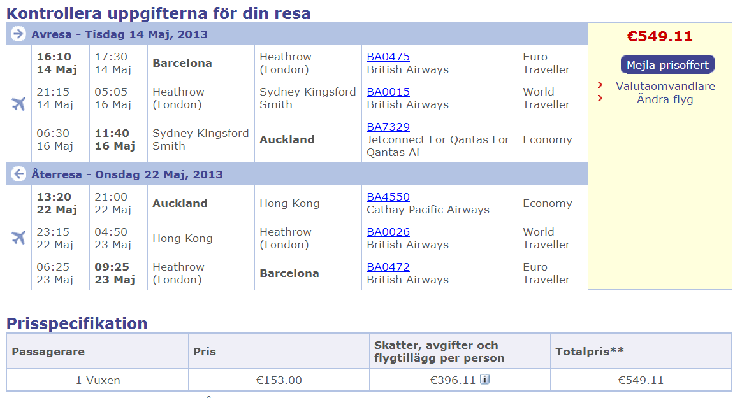Click the Avresa right-arrow circle icon

(18, 34)
